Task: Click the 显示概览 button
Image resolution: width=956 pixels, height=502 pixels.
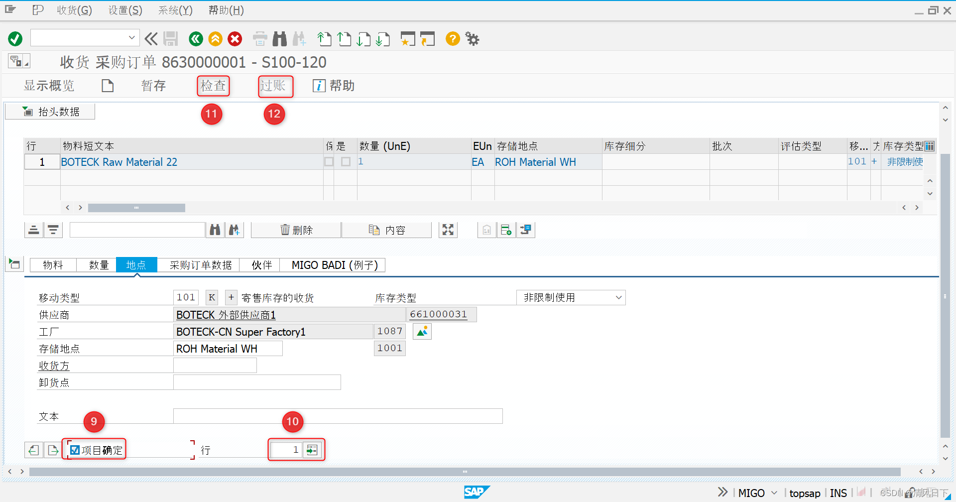Action: tap(49, 86)
